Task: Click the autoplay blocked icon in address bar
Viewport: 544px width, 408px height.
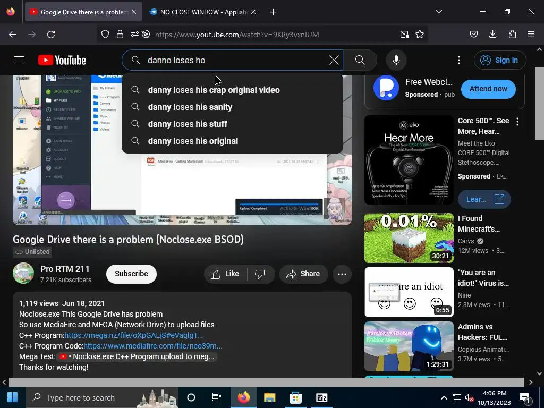Action: pos(146,34)
